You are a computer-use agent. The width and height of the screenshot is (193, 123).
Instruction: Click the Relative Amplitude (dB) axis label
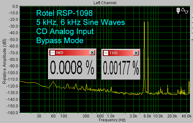[4, 61]
